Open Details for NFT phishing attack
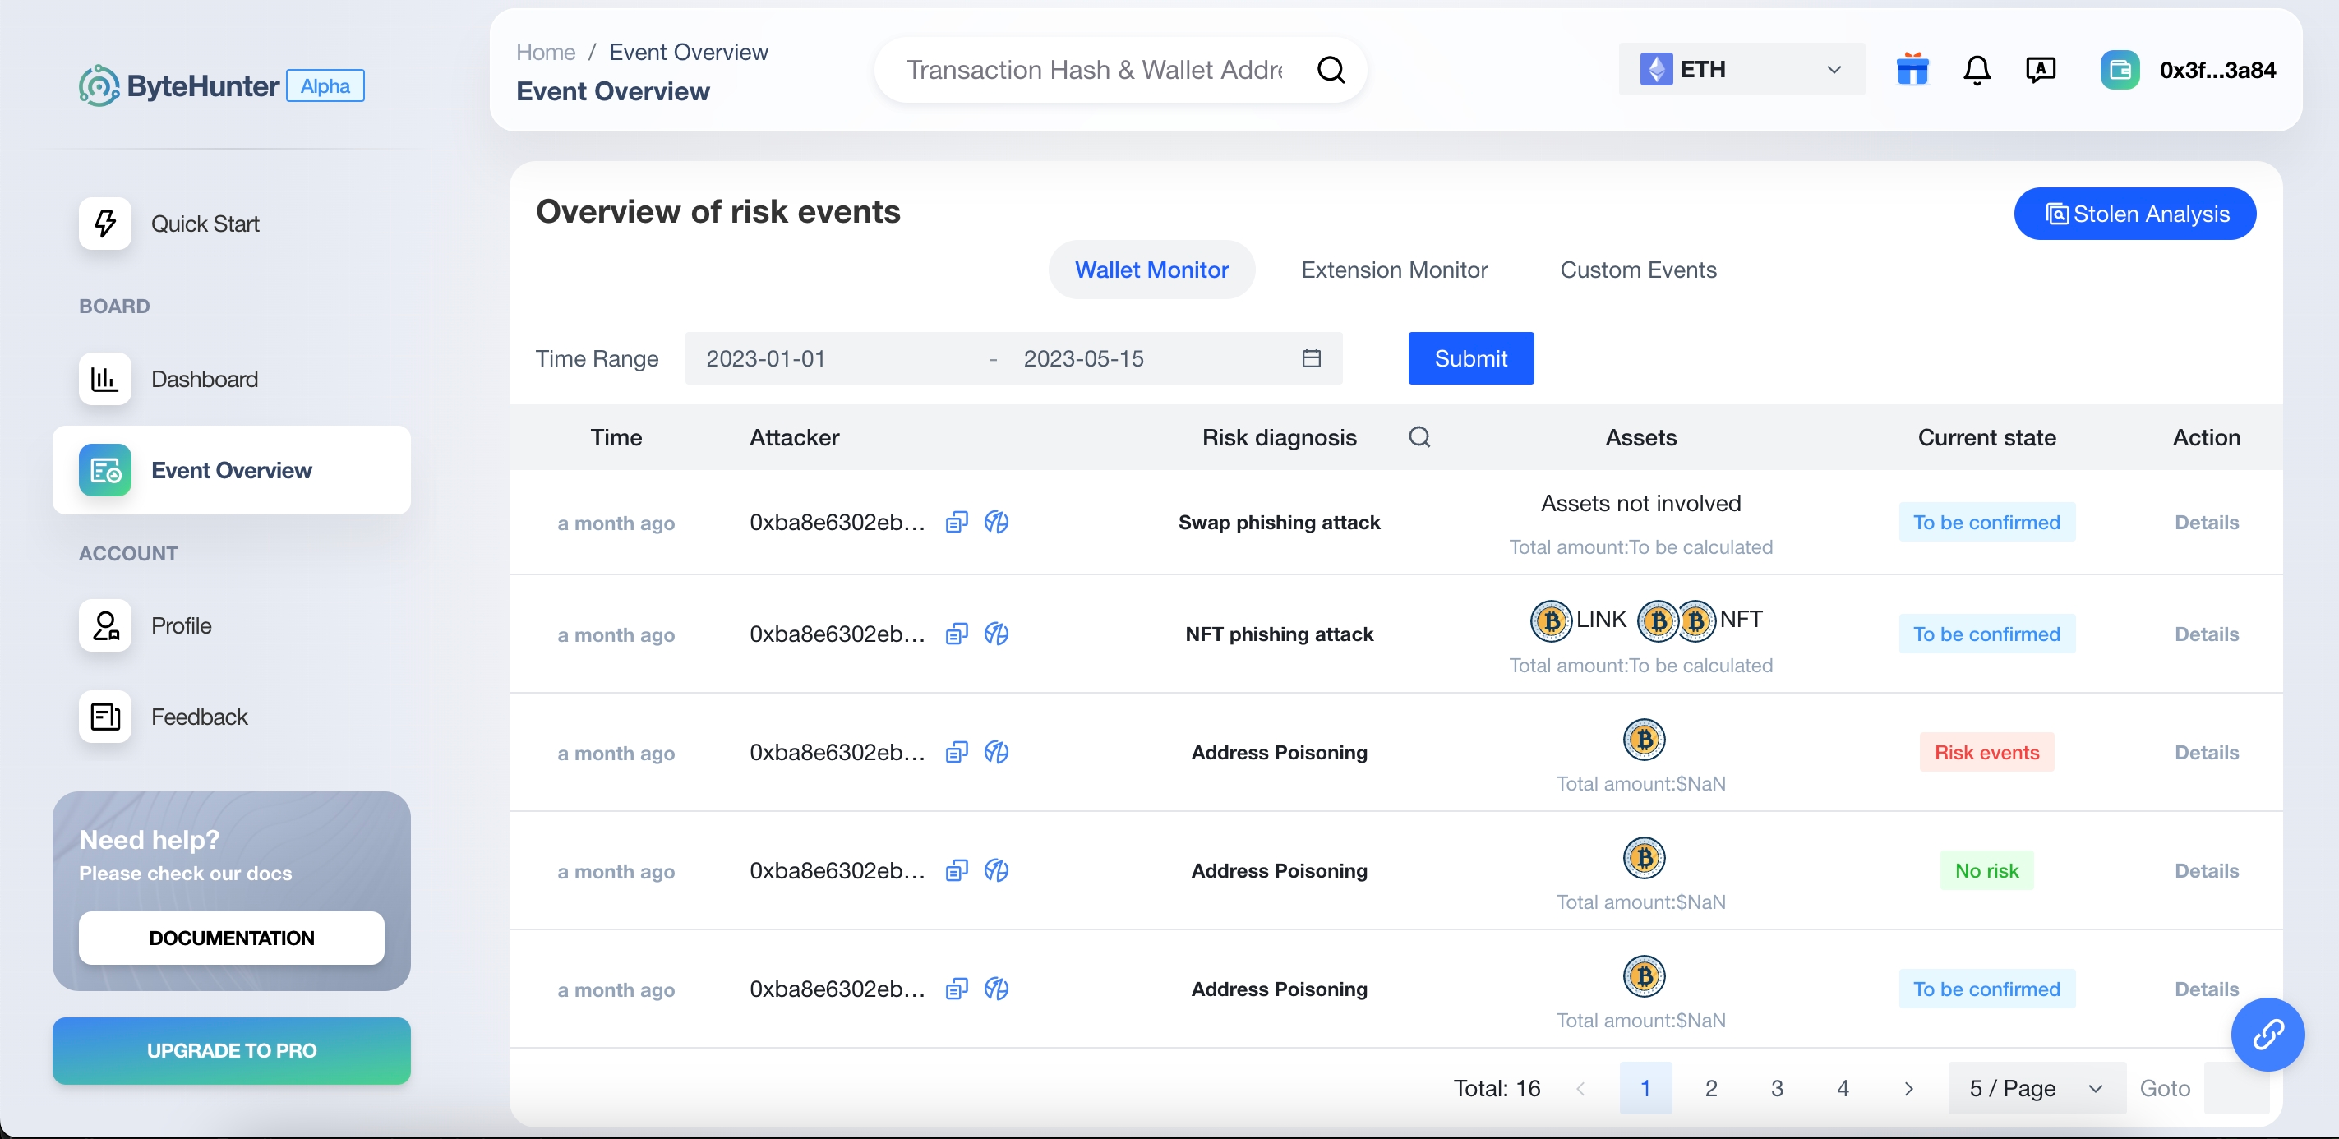2339x1139 pixels. click(2207, 634)
